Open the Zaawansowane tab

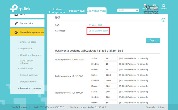[x=96, y=11]
